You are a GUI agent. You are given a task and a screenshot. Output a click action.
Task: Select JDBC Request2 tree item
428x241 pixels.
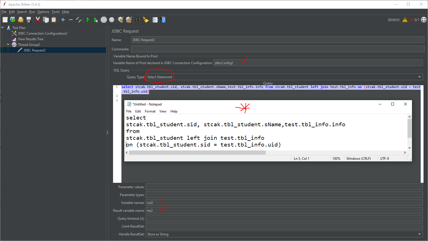click(x=34, y=50)
